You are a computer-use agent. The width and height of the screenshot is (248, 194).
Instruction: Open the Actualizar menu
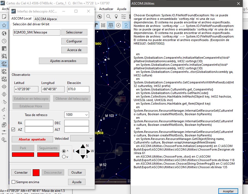coord(106,9)
